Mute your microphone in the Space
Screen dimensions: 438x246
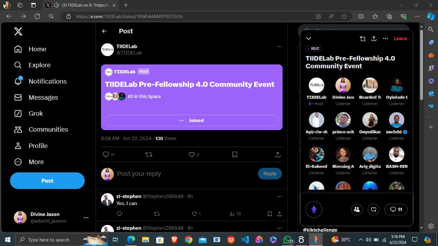[314, 209]
